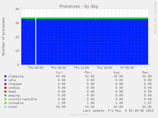The image size is (158, 118).
Task: Click the 'Thu 12:00' time axis label
Action: coord(81,68)
